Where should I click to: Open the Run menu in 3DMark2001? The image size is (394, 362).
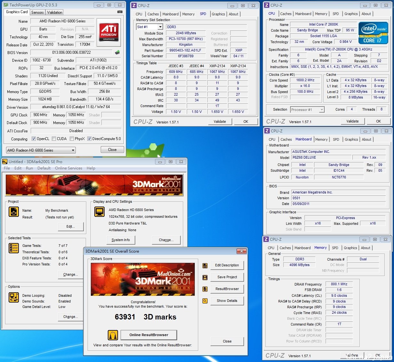tap(29, 168)
